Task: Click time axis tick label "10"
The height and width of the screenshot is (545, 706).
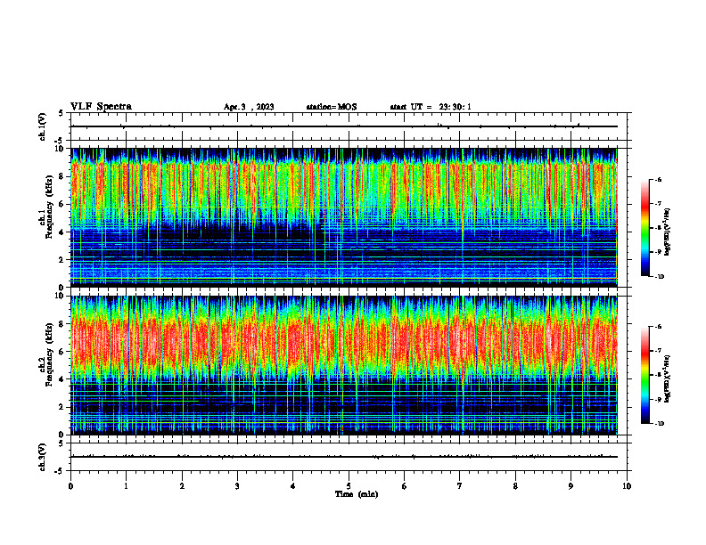Action: pyautogui.click(x=627, y=486)
